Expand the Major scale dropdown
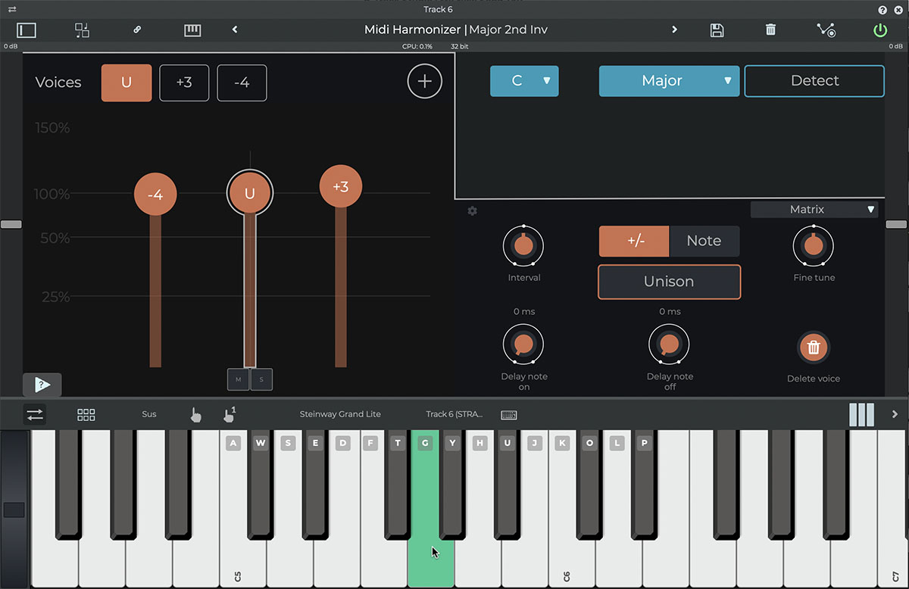 pyautogui.click(x=669, y=81)
